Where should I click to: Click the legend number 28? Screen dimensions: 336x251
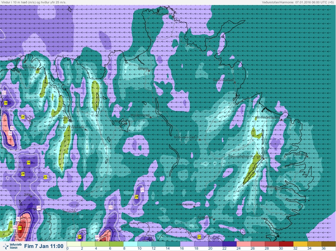(267, 248)
